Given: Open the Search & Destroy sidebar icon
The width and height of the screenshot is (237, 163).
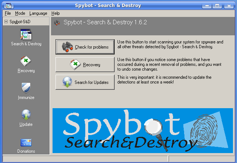Looking at the screenshot, I should click(x=26, y=35).
